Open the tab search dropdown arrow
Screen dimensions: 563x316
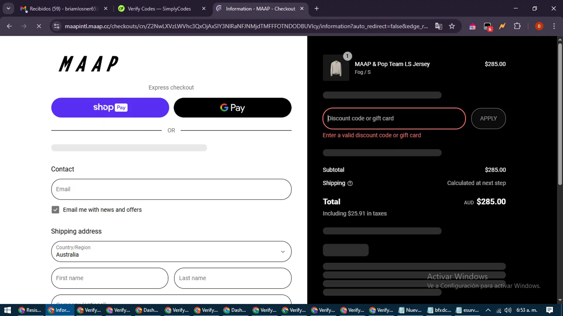[x=8, y=8]
